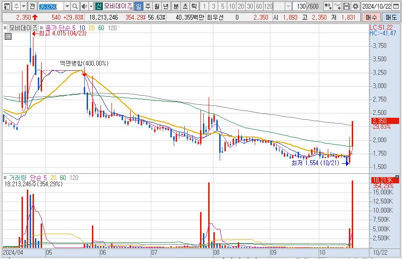Select interval 5 button

pyautogui.click(x=223, y=6)
